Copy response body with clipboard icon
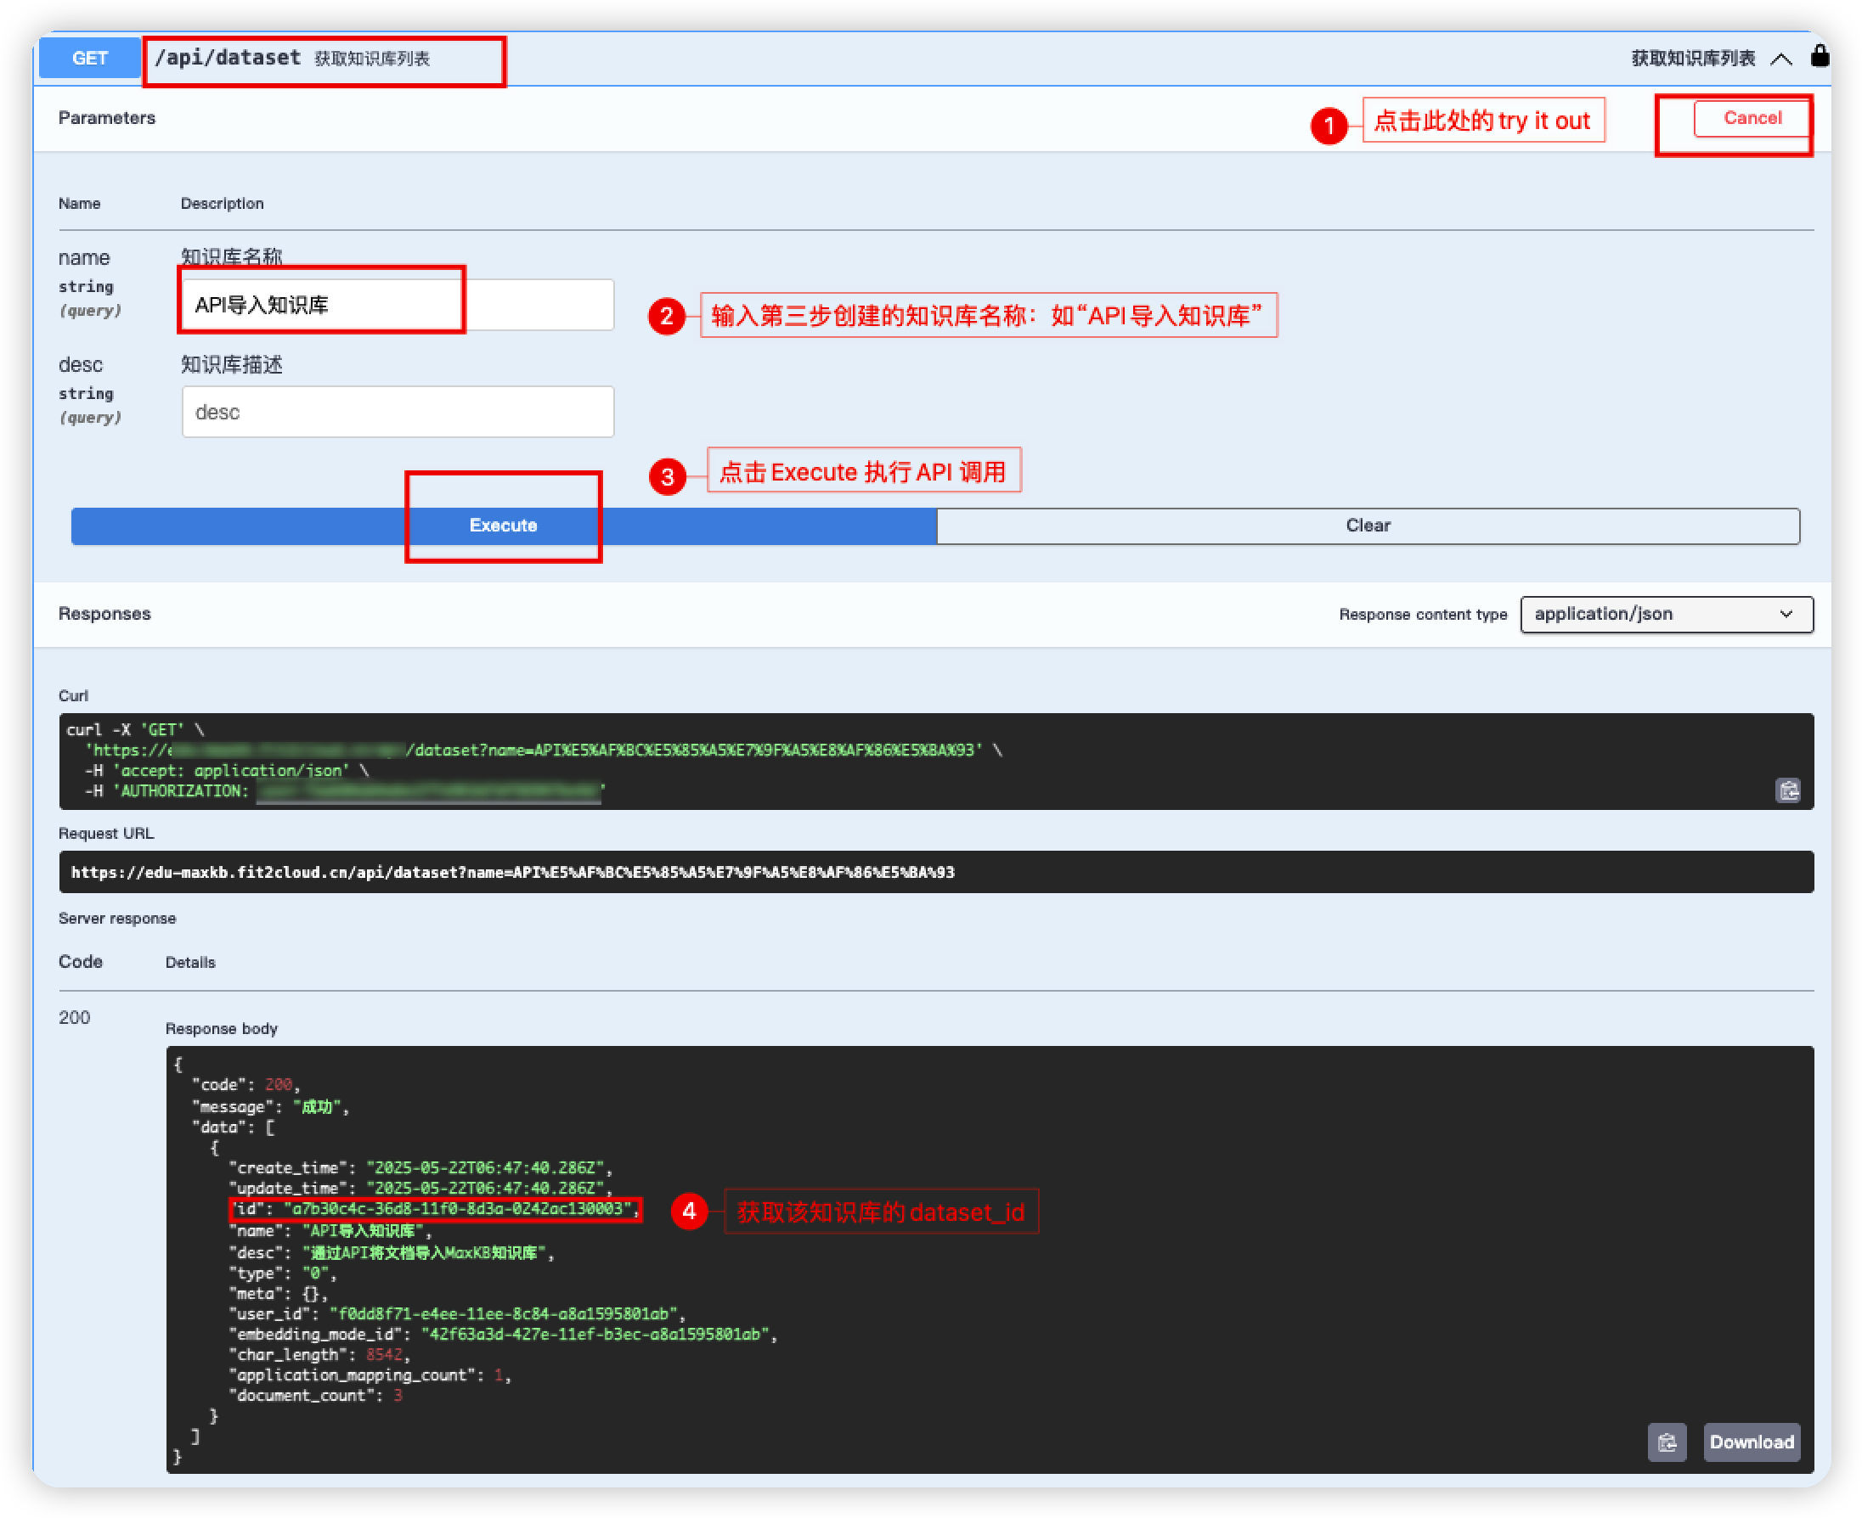Viewport: 1862px width, 1518px height. click(x=1667, y=1442)
